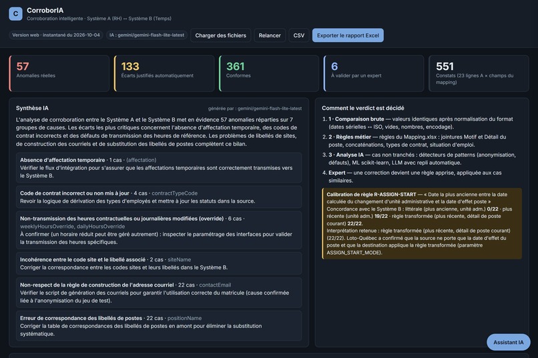Click the ASSIGN_START_MODE parameter text
This screenshot has width=538, height=358.
(x=353, y=253)
